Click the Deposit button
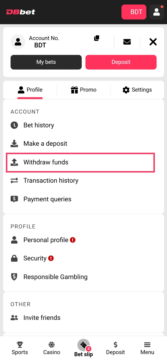The height and width of the screenshot is (362, 167). [x=121, y=62]
